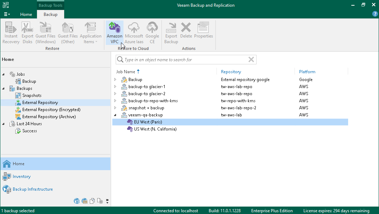Screen dimensions: 379x214
Task: Switch to the Home ribbon tab
Action: tap(26, 15)
